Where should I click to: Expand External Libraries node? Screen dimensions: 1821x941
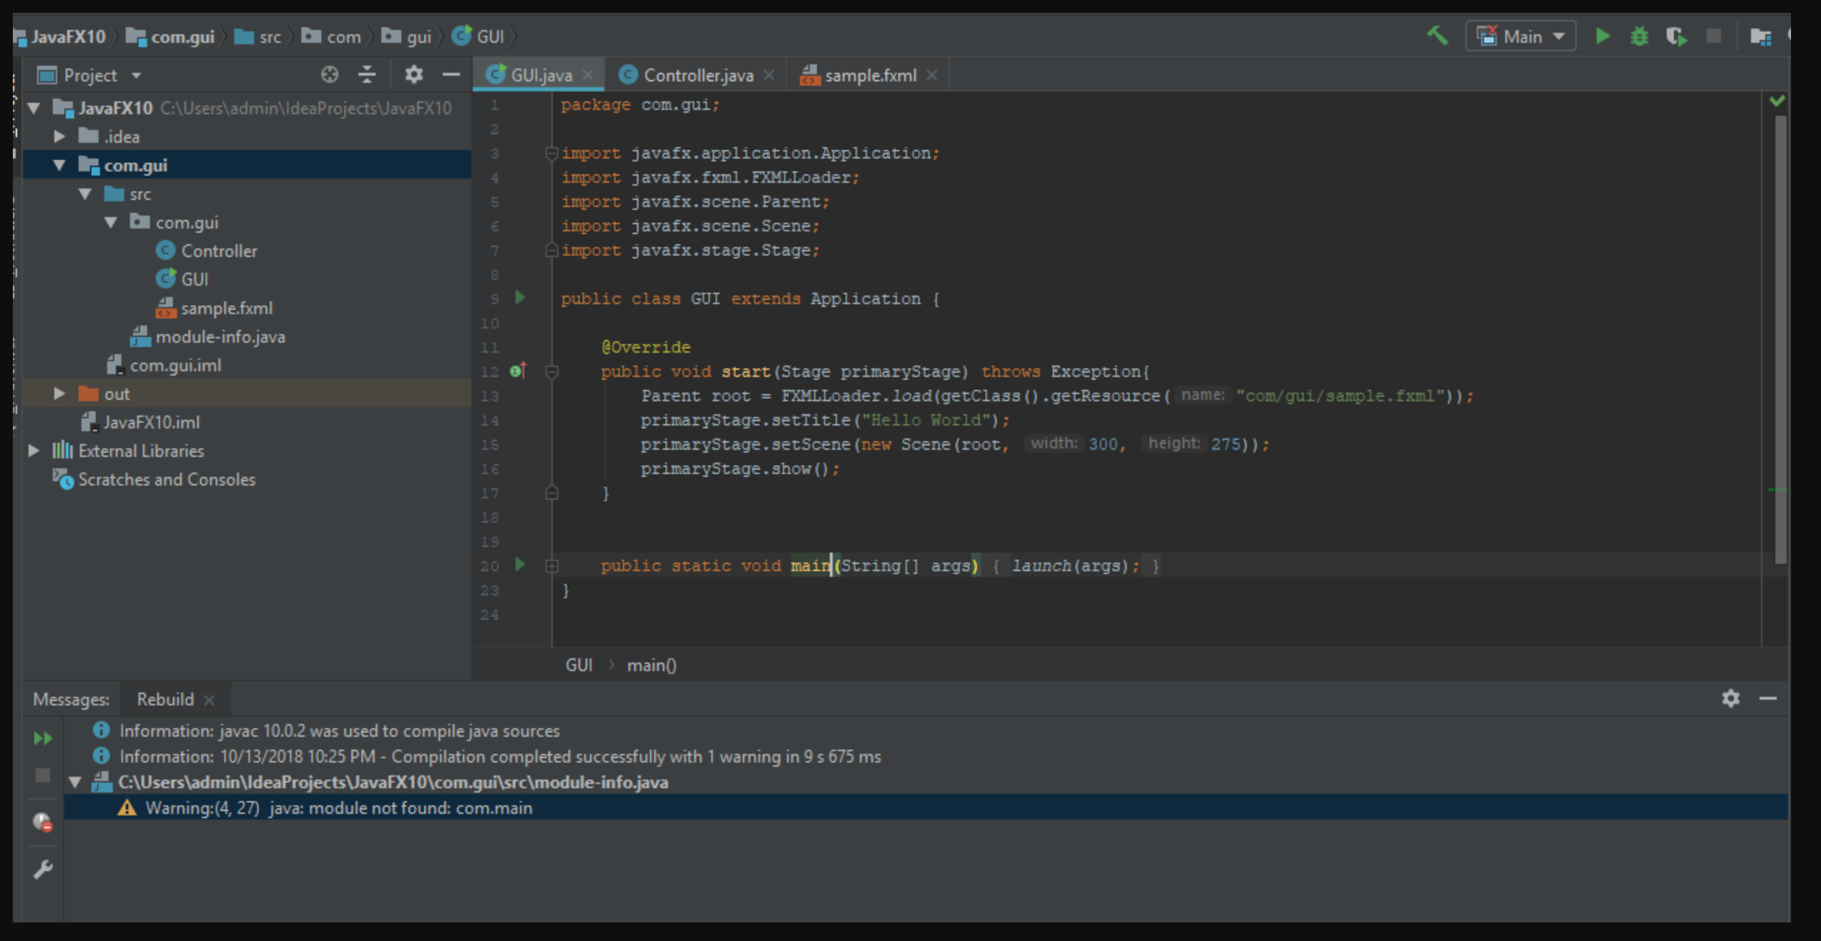34,451
